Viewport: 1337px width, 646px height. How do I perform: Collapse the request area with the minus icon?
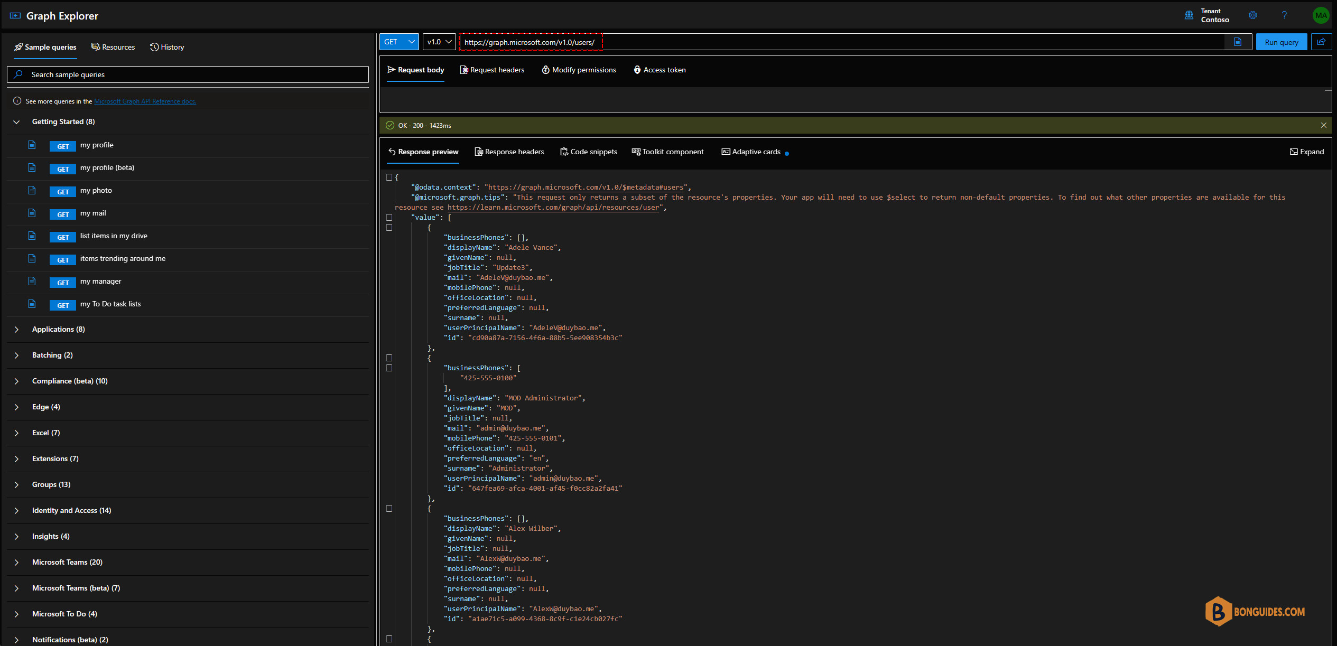point(1328,90)
